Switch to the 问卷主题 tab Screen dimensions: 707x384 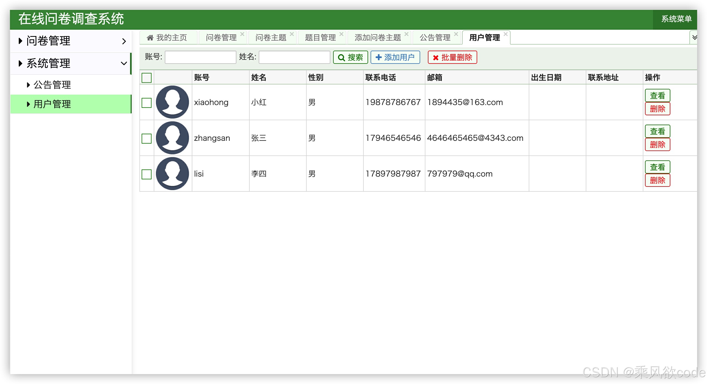271,38
